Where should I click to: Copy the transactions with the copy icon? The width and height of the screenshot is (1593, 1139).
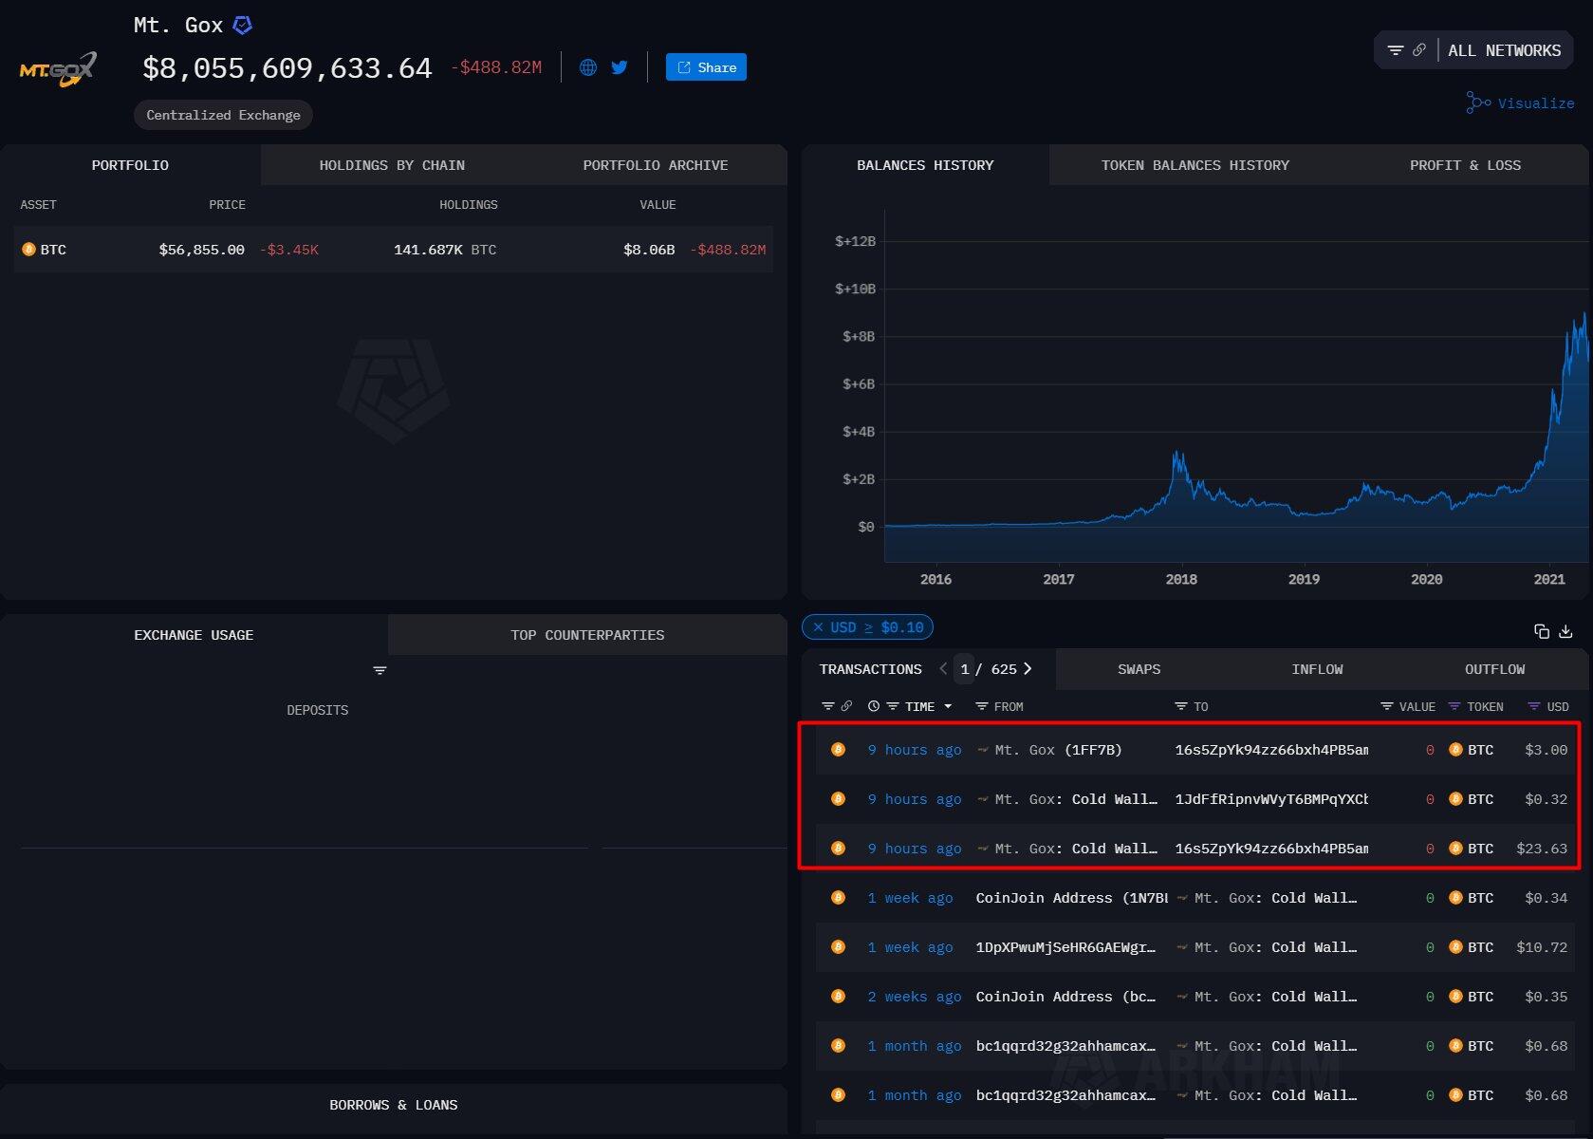click(1542, 631)
